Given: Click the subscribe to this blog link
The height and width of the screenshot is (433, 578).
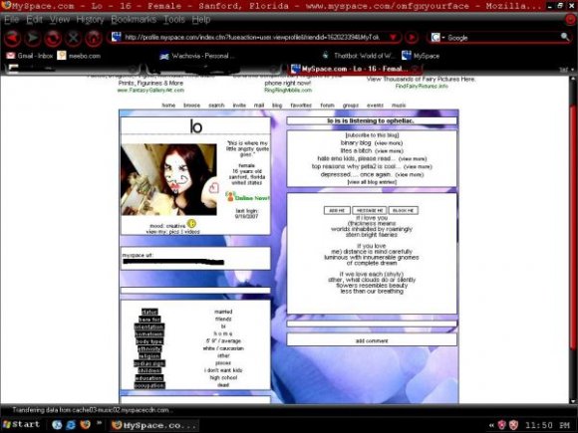Looking at the screenshot, I should tap(372, 135).
